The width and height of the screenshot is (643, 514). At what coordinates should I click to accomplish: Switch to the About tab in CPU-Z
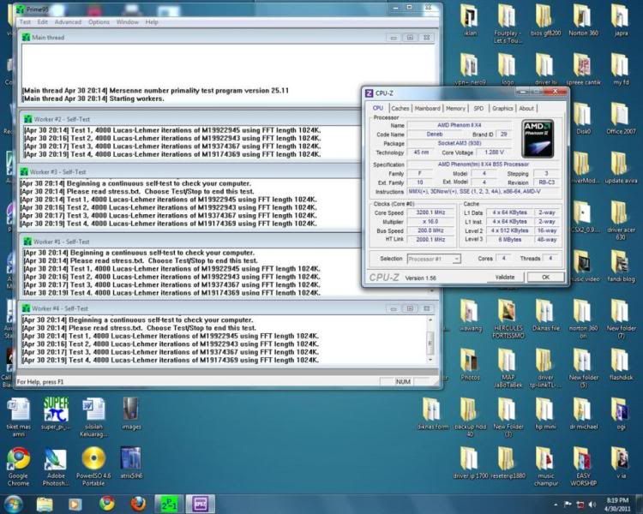pyautogui.click(x=526, y=108)
